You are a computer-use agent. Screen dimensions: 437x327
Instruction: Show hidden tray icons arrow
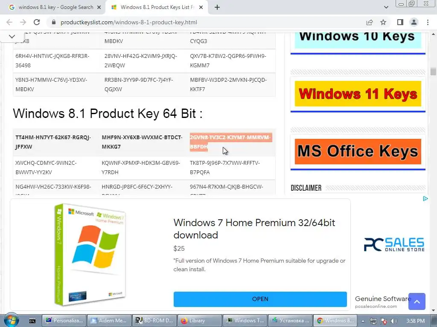pos(363,321)
